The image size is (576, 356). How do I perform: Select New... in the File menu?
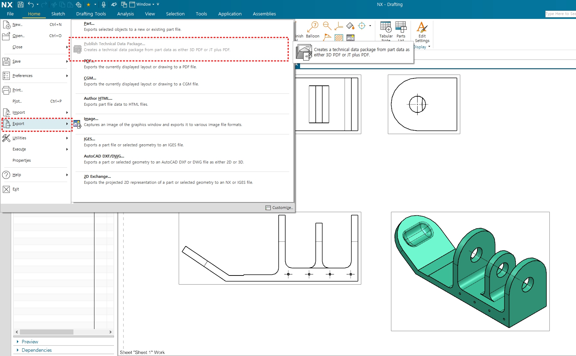(35, 25)
